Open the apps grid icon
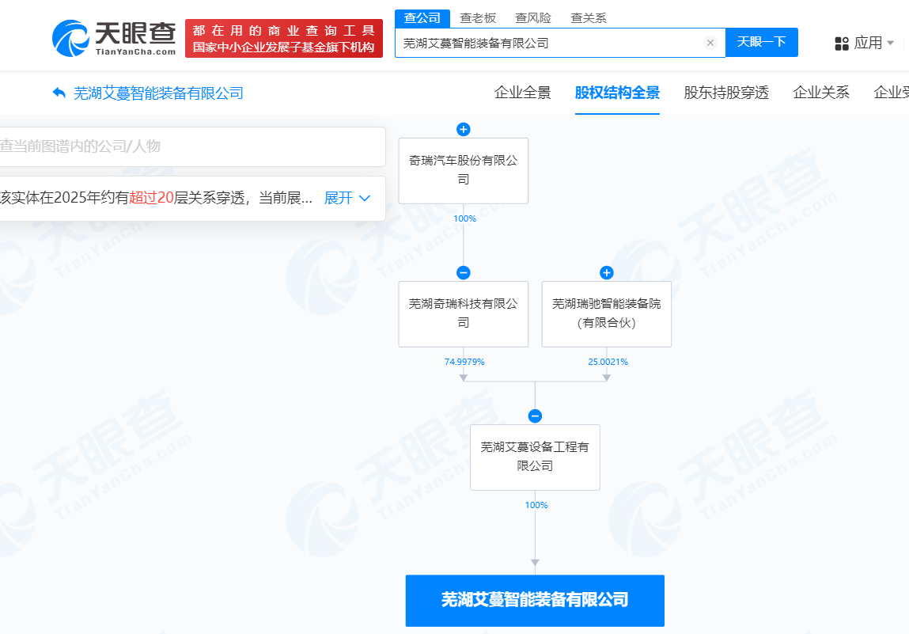The width and height of the screenshot is (909, 634). click(842, 44)
